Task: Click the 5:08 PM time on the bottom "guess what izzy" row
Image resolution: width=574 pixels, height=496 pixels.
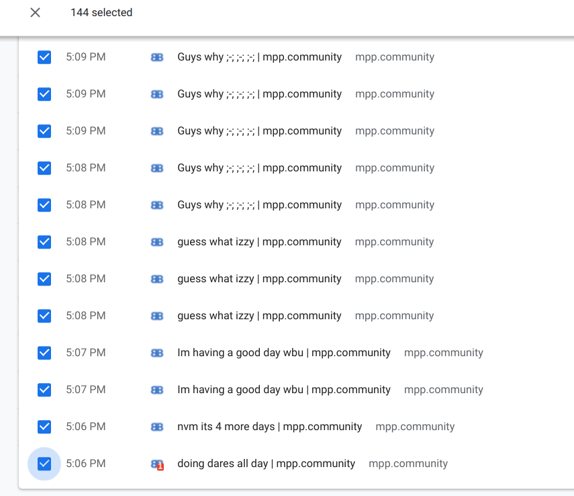Action: click(x=86, y=316)
